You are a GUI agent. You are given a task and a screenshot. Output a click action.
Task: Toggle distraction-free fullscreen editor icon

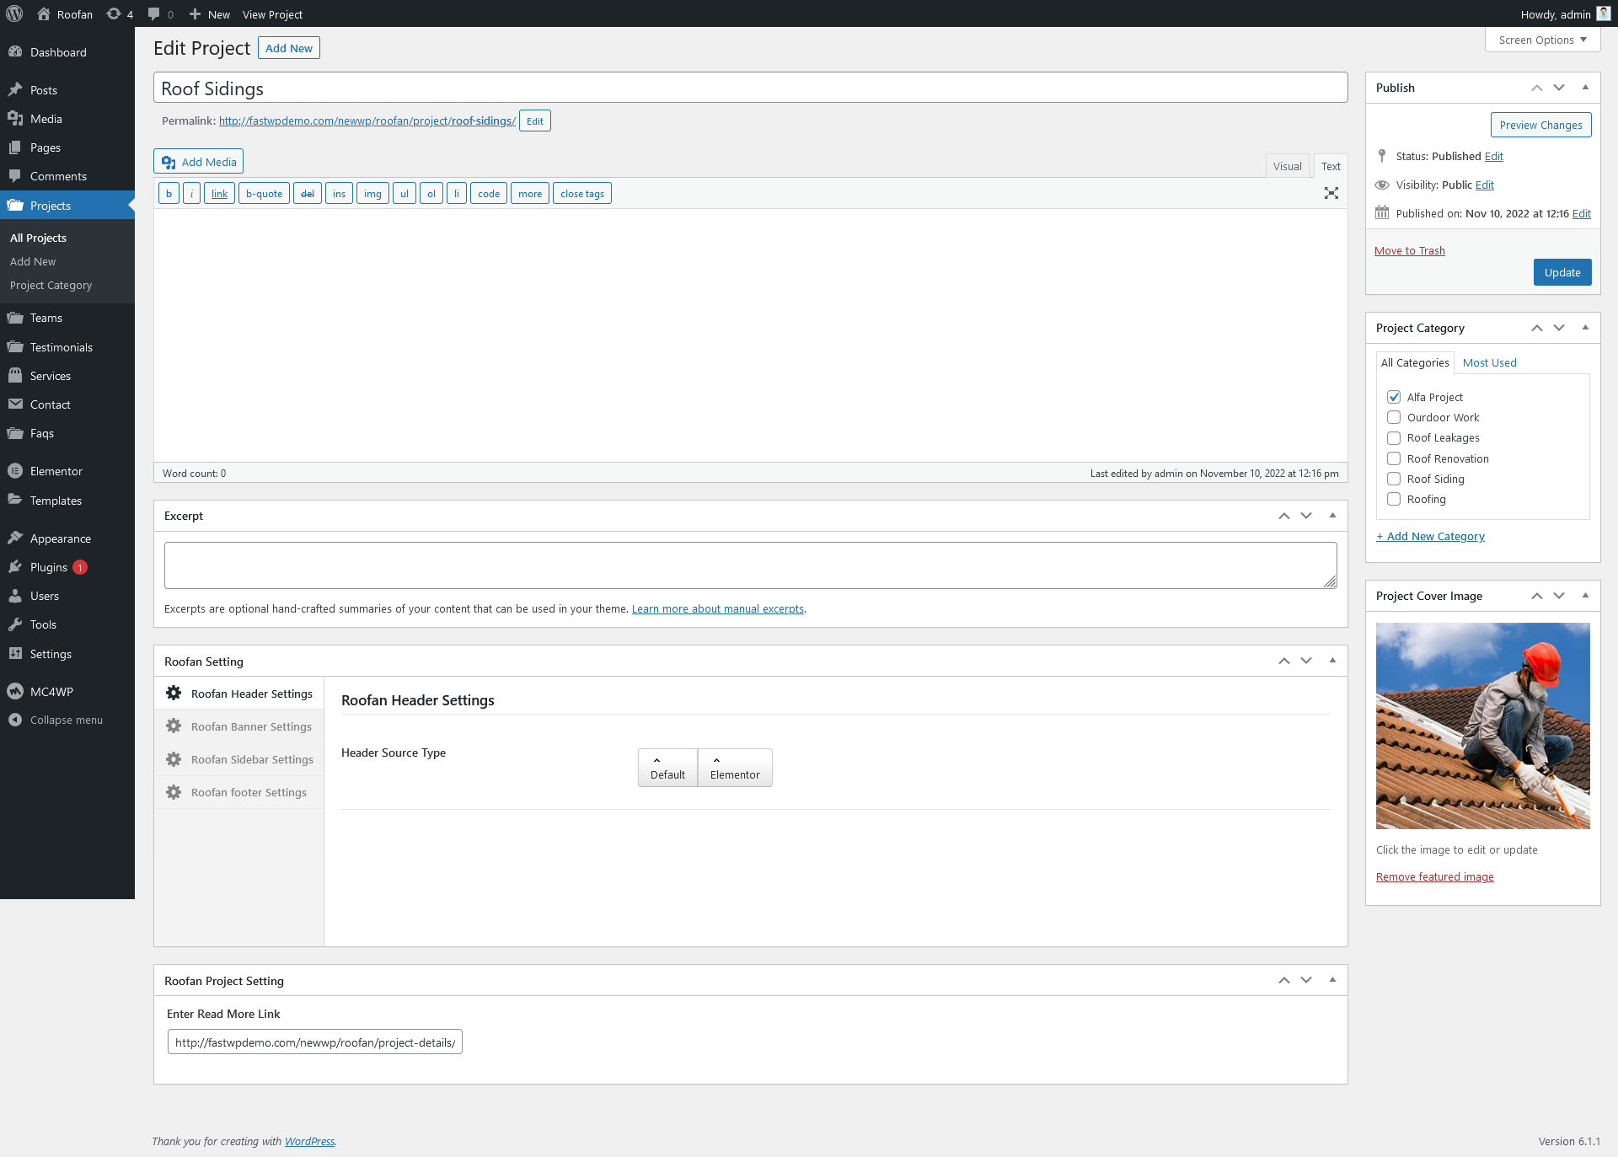tap(1331, 194)
